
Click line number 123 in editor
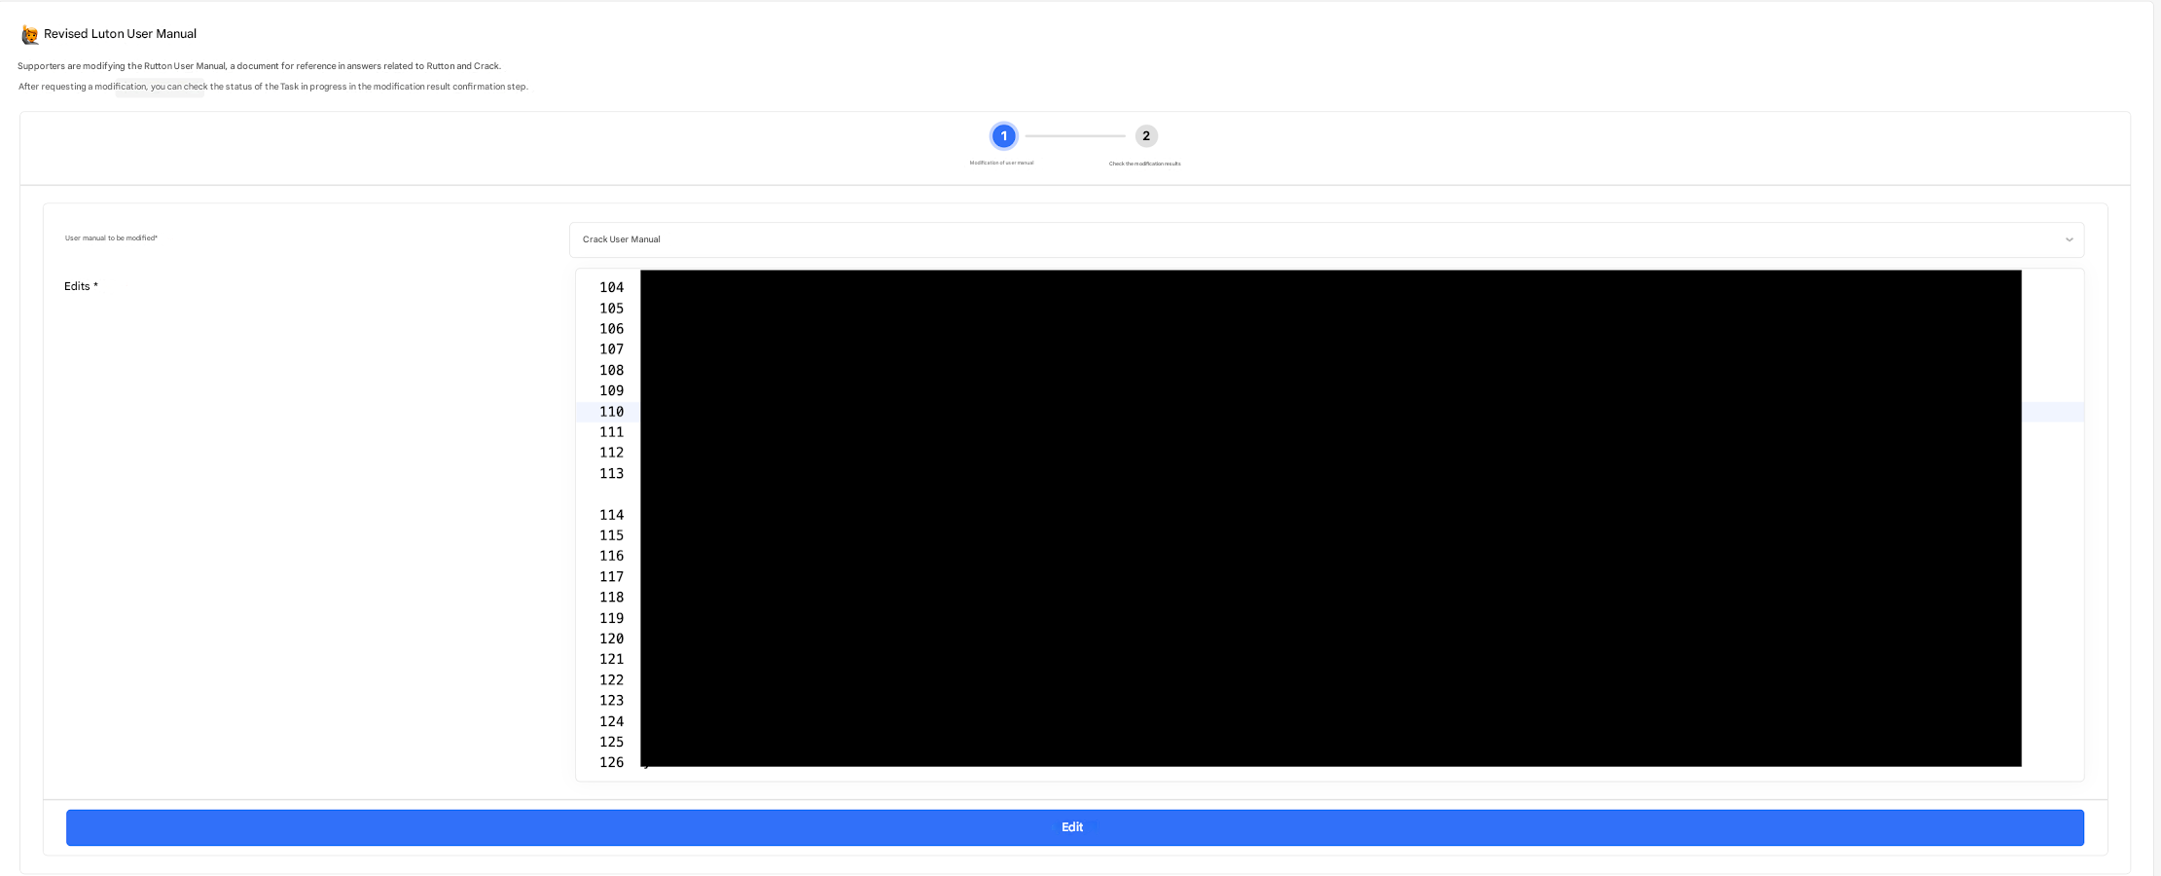611,700
